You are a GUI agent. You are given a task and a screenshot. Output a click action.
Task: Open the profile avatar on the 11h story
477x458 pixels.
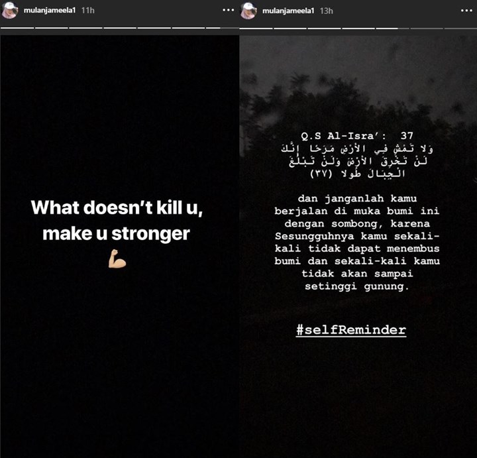pyautogui.click(x=10, y=11)
